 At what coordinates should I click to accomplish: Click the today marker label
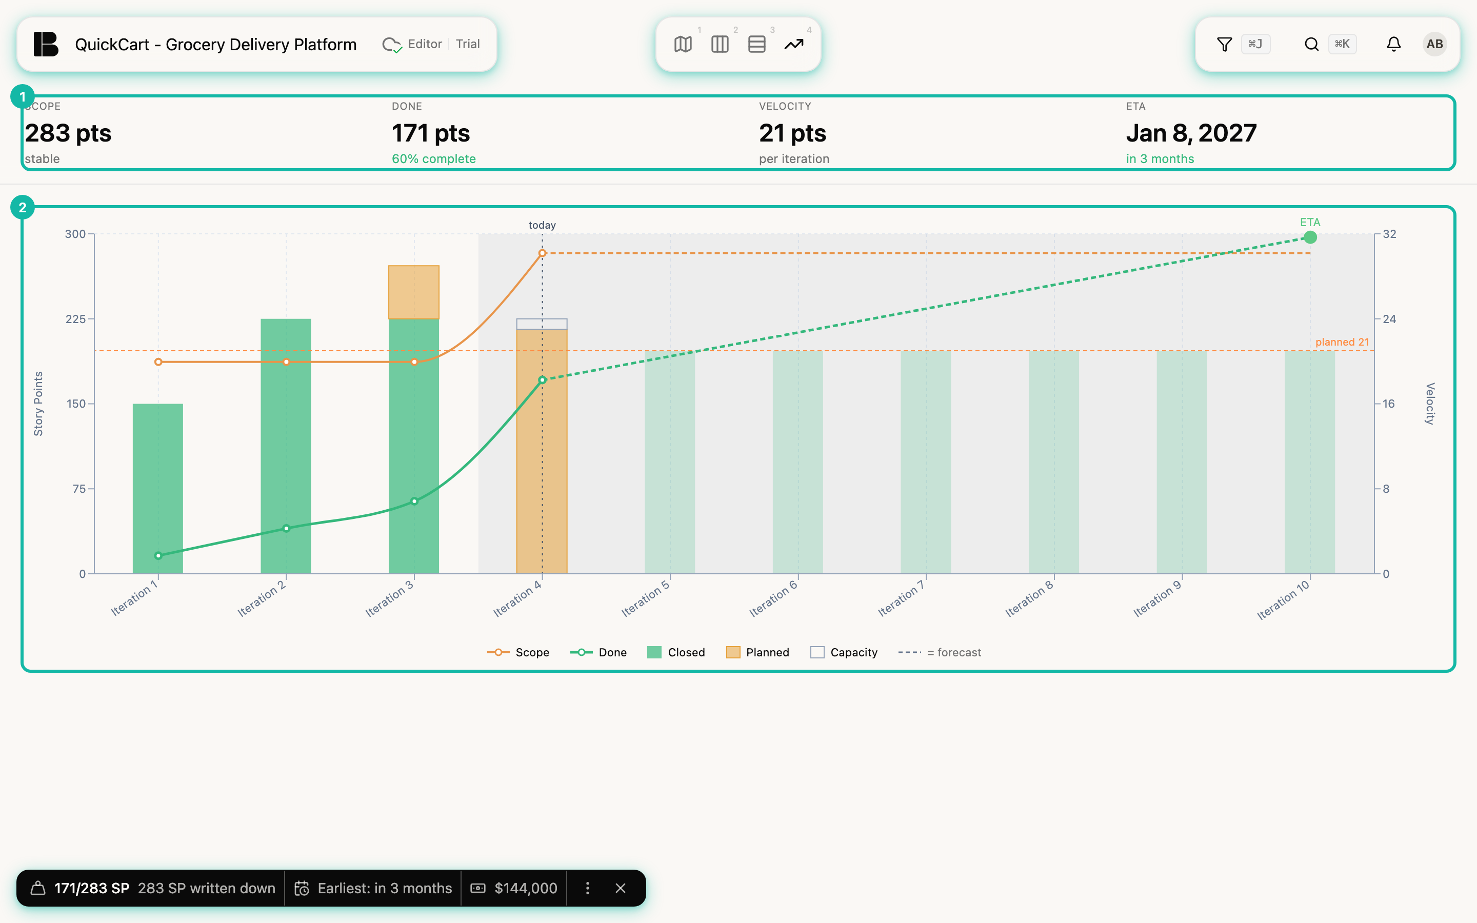point(542,225)
